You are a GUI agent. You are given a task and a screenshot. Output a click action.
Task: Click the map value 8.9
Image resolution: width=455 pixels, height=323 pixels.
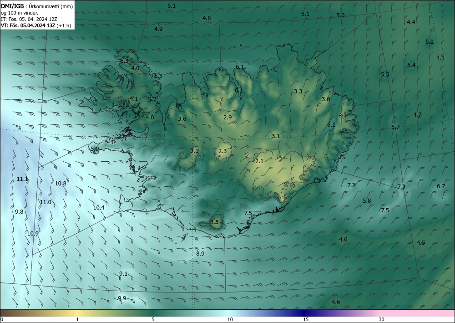coord(200,254)
